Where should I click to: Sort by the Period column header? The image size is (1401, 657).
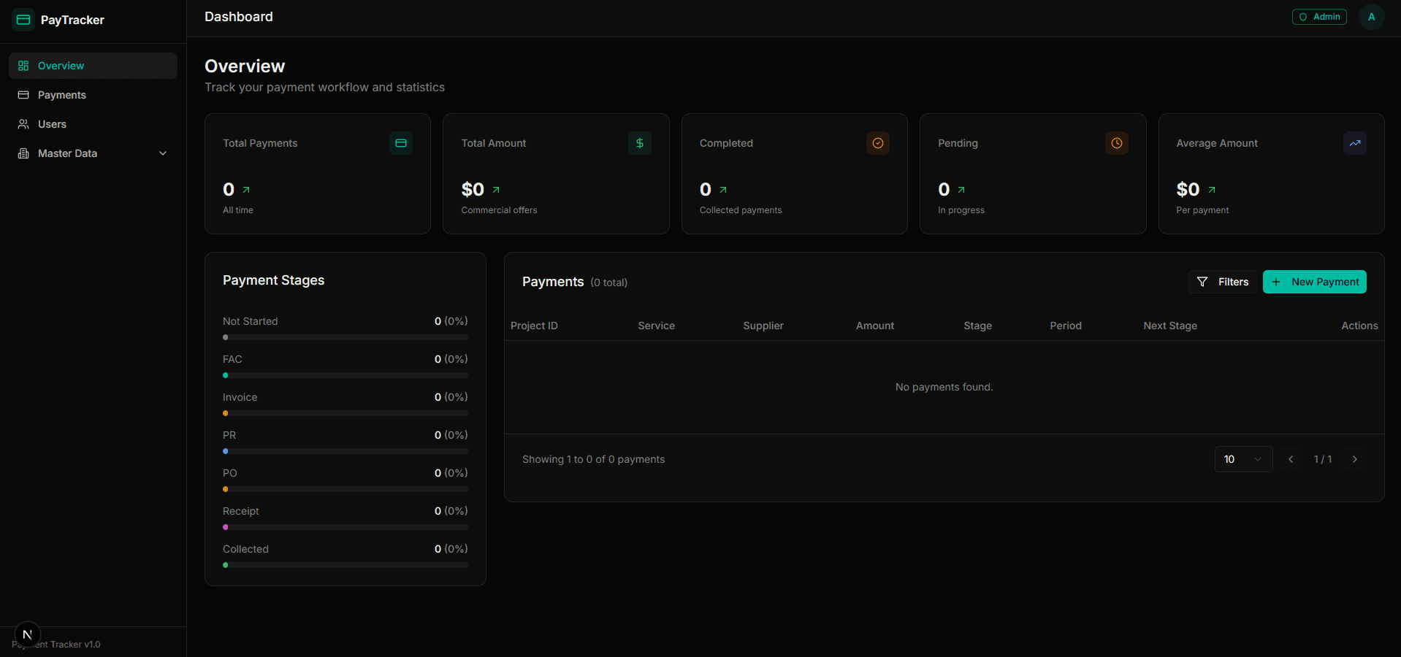click(1066, 326)
